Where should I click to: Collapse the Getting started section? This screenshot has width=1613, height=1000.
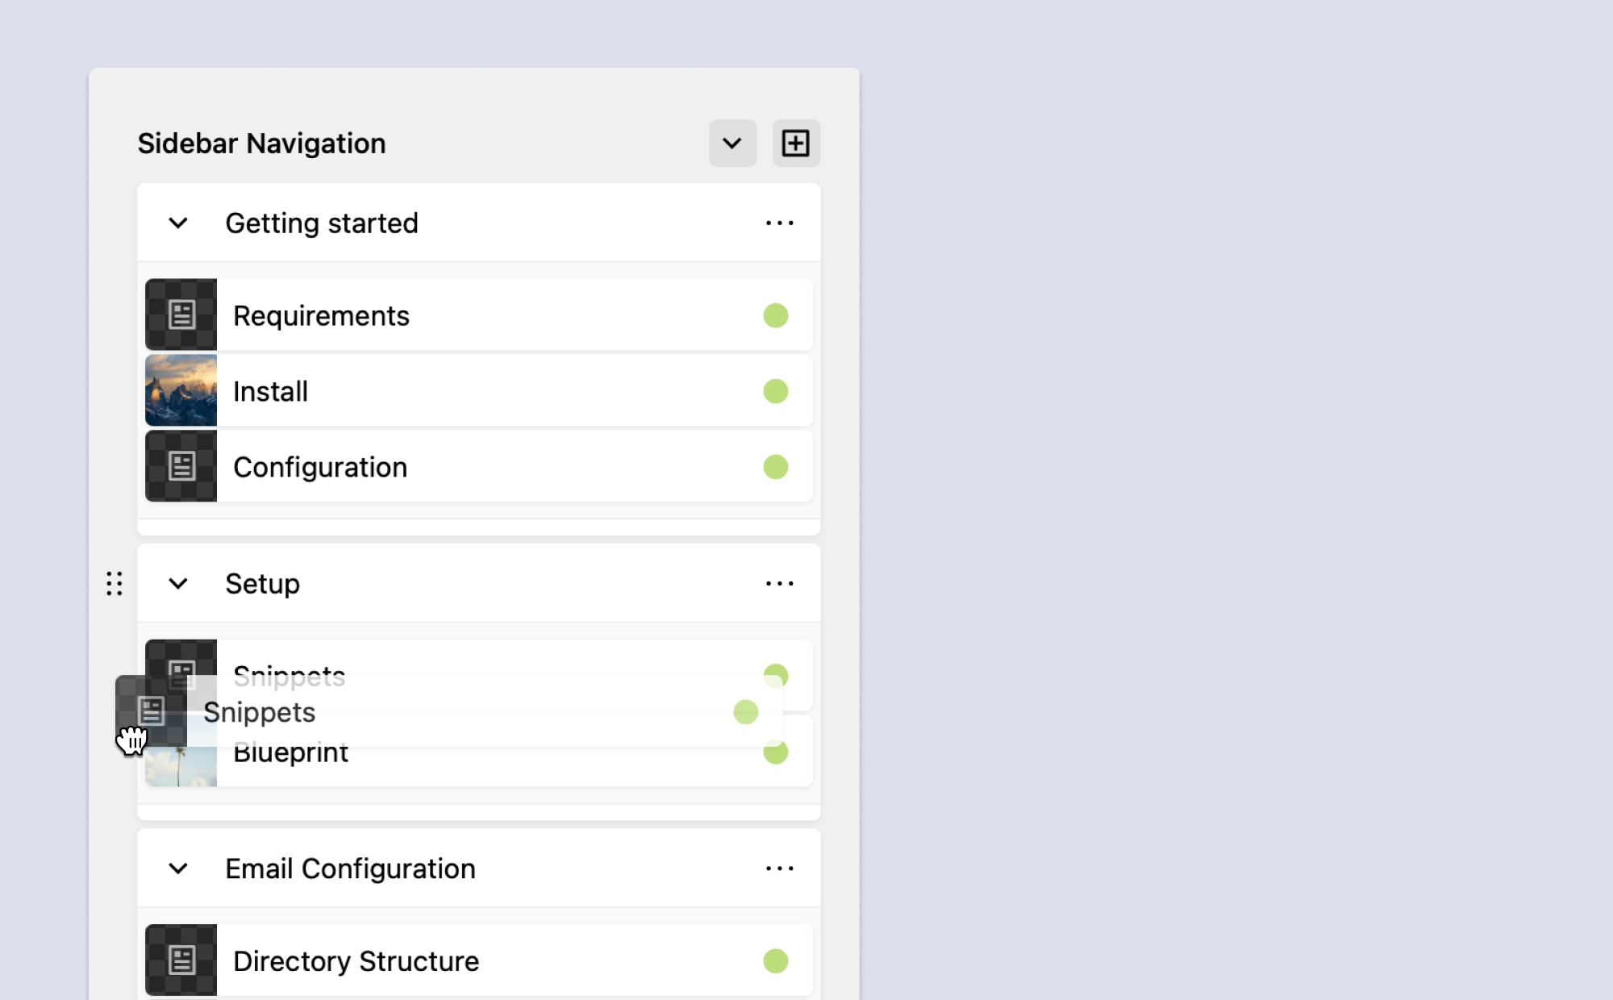[178, 223]
